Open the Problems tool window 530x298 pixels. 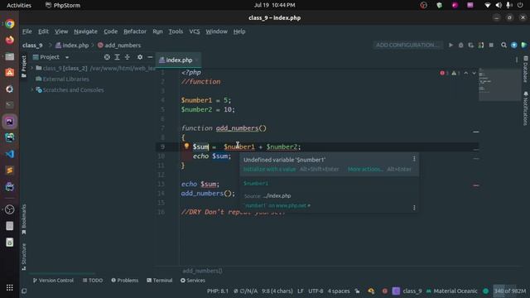pos(125,281)
